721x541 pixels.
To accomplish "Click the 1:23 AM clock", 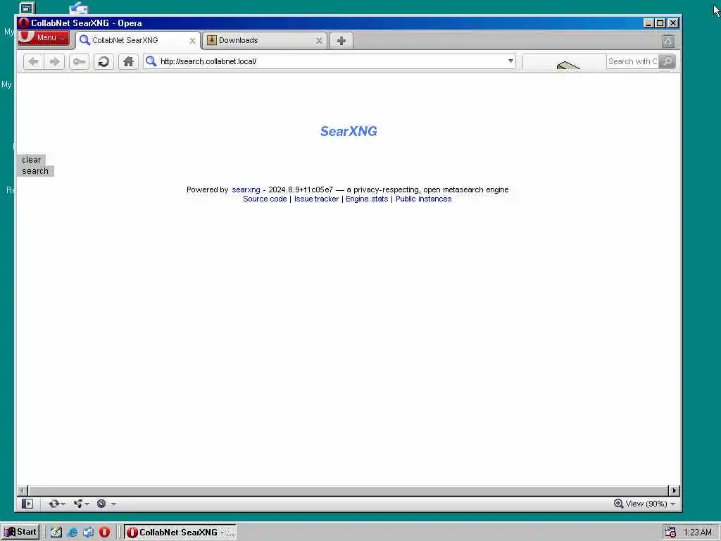I will 698,533.
